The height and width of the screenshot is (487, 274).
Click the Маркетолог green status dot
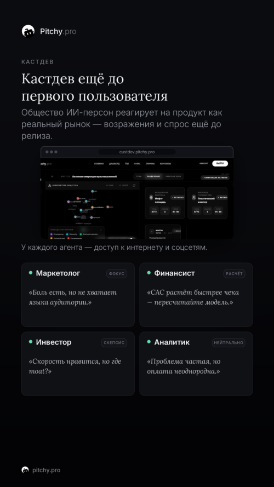[31, 273]
